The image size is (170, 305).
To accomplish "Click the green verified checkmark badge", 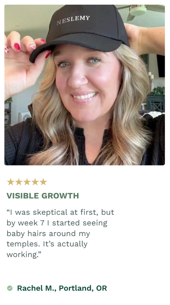I will pyautogui.click(x=10, y=288).
